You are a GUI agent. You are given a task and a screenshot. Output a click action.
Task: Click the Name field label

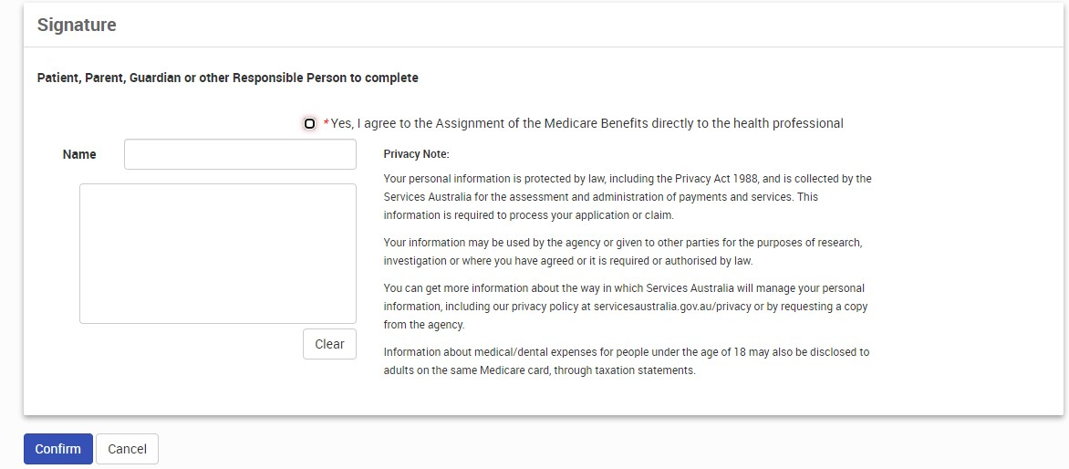click(79, 154)
